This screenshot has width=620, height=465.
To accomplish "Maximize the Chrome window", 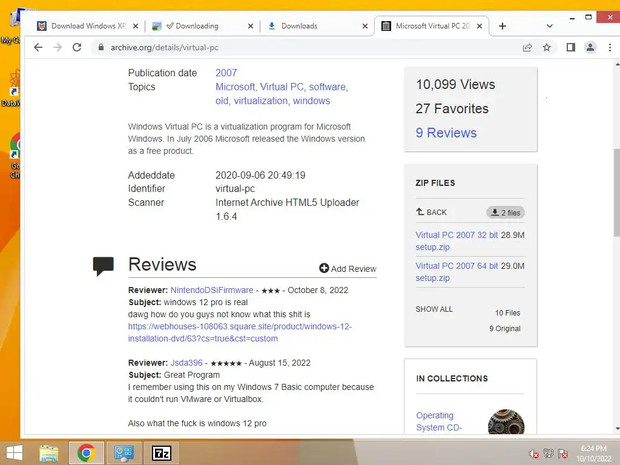I will (589, 18).
